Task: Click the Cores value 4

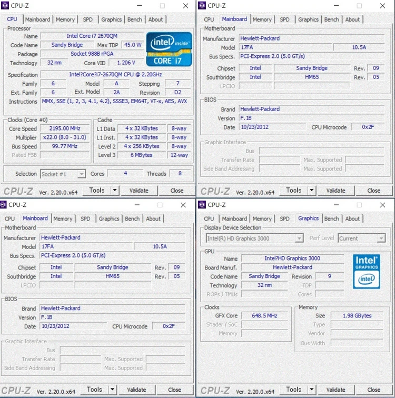Action: pyautogui.click(x=125, y=173)
